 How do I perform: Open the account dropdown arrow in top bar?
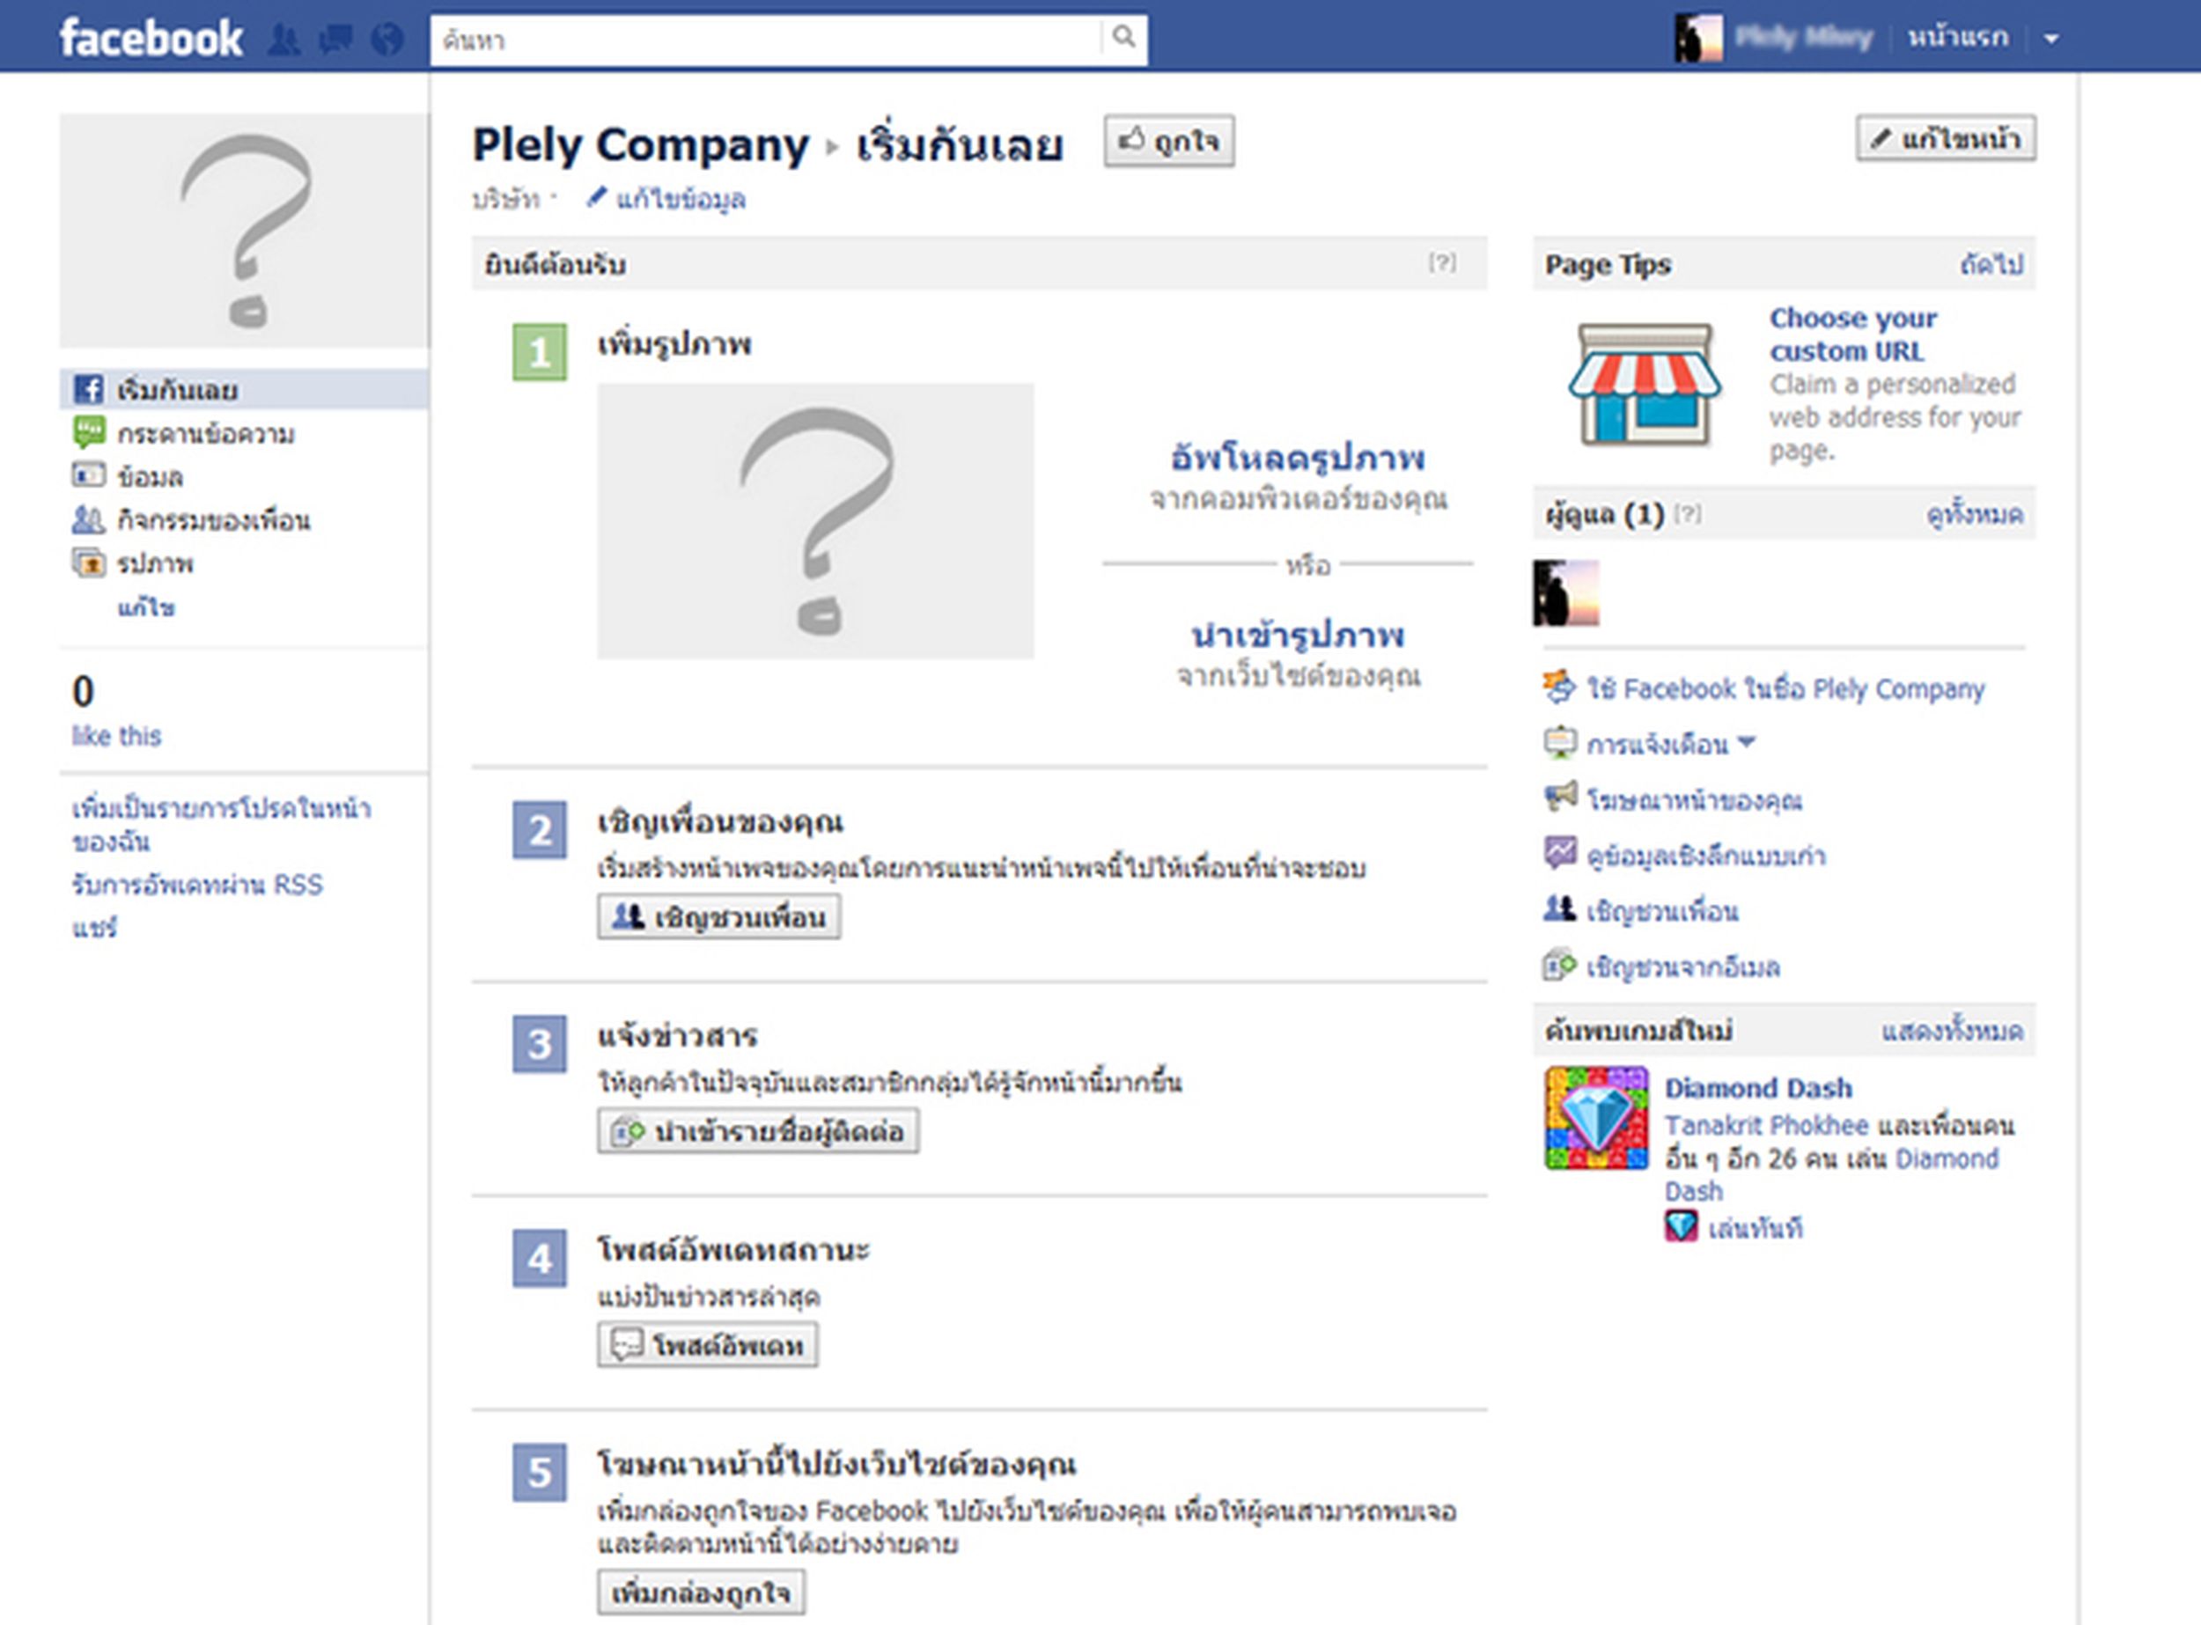(2051, 40)
